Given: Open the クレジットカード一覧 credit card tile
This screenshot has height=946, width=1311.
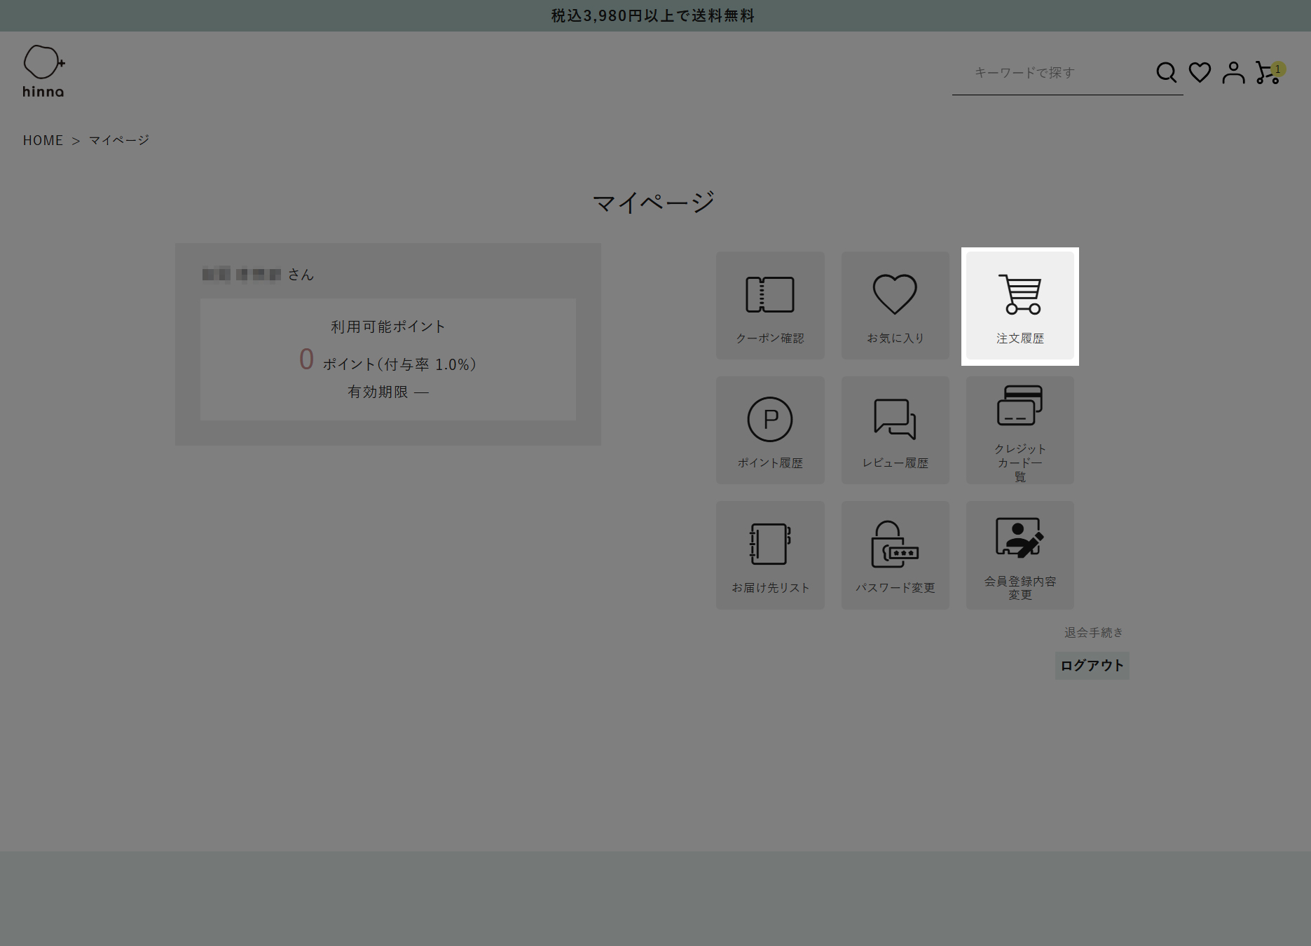Looking at the screenshot, I should (1020, 430).
